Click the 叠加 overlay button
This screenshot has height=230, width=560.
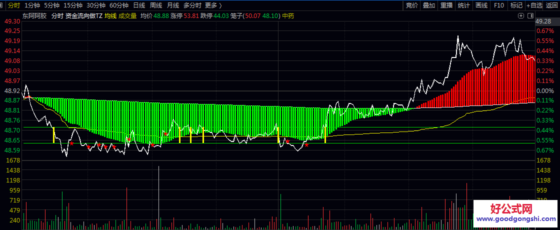click(429, 5)
